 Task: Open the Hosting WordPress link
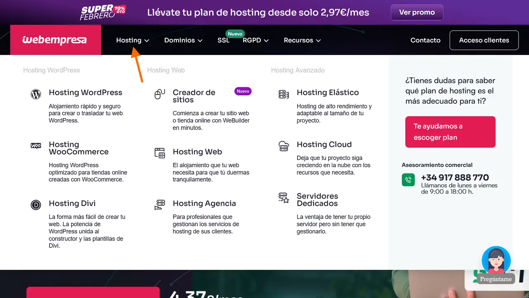point(86,92)
